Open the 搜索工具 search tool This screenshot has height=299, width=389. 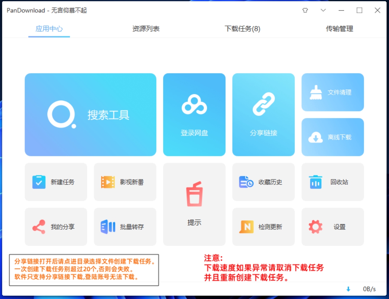90,115
